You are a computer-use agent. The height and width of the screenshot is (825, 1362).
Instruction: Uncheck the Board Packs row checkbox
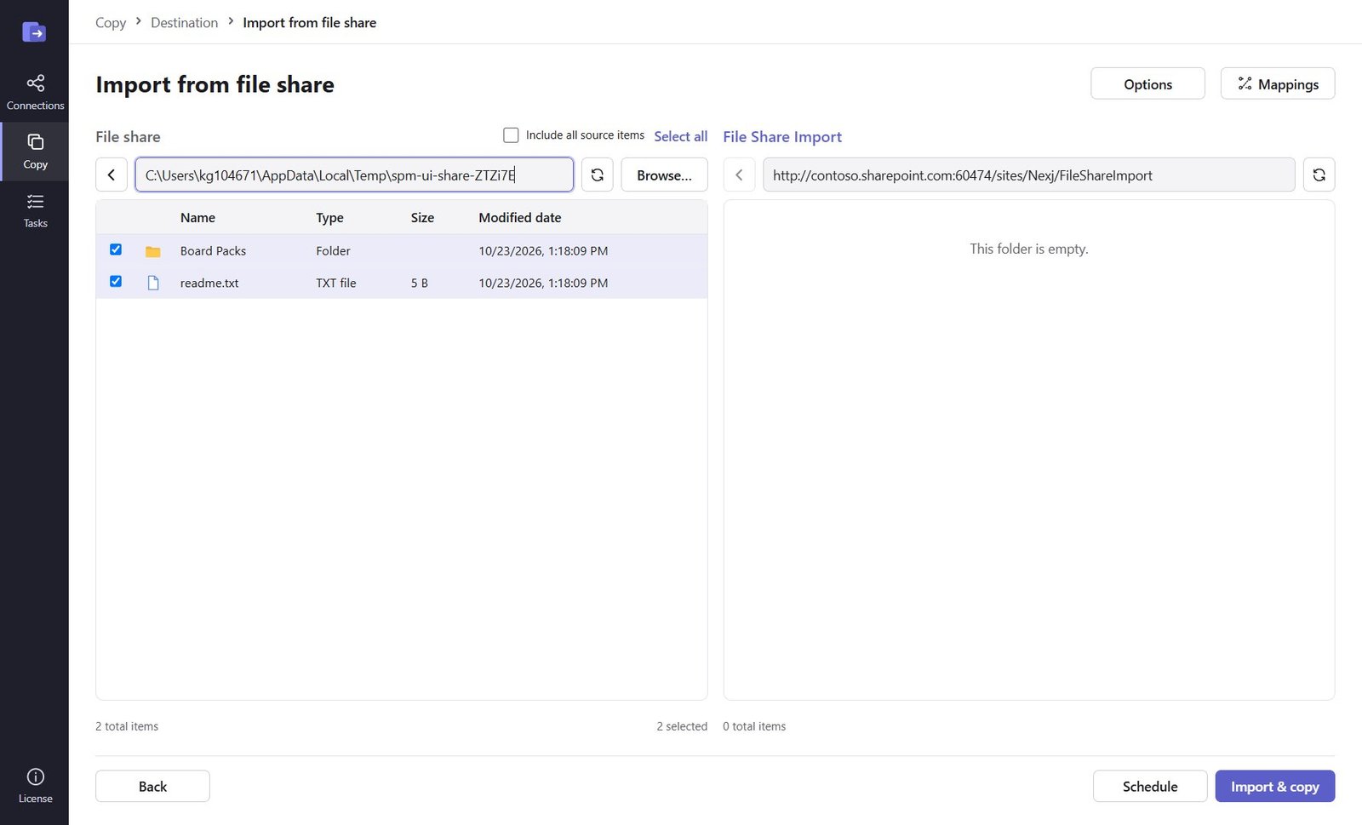point(116,249)
